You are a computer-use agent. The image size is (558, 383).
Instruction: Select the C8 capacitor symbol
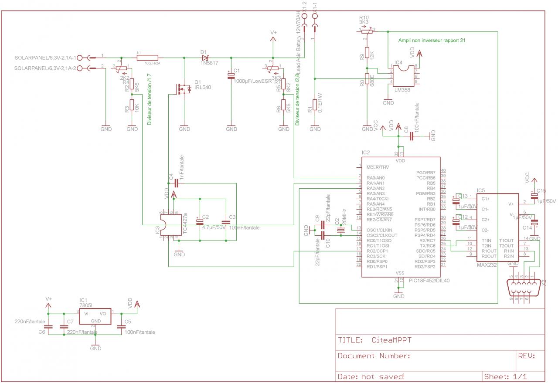[412, 136]
